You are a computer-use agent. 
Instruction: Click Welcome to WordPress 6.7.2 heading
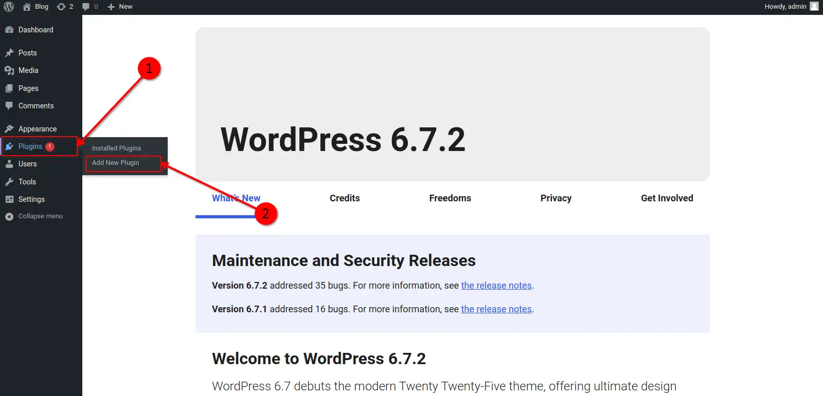[x=319, y=359]
